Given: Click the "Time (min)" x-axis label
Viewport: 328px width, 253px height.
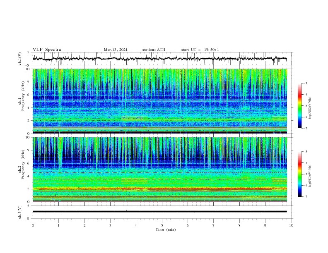Looking at the screenshot, I should (166, 229).
